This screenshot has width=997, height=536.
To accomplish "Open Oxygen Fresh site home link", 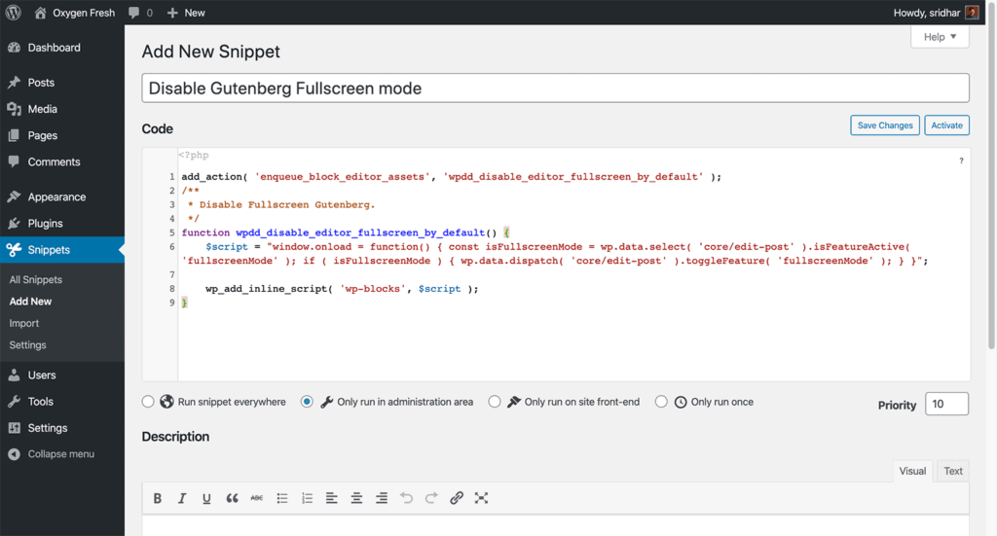I will pyautogui.click(x=74, y=13).
